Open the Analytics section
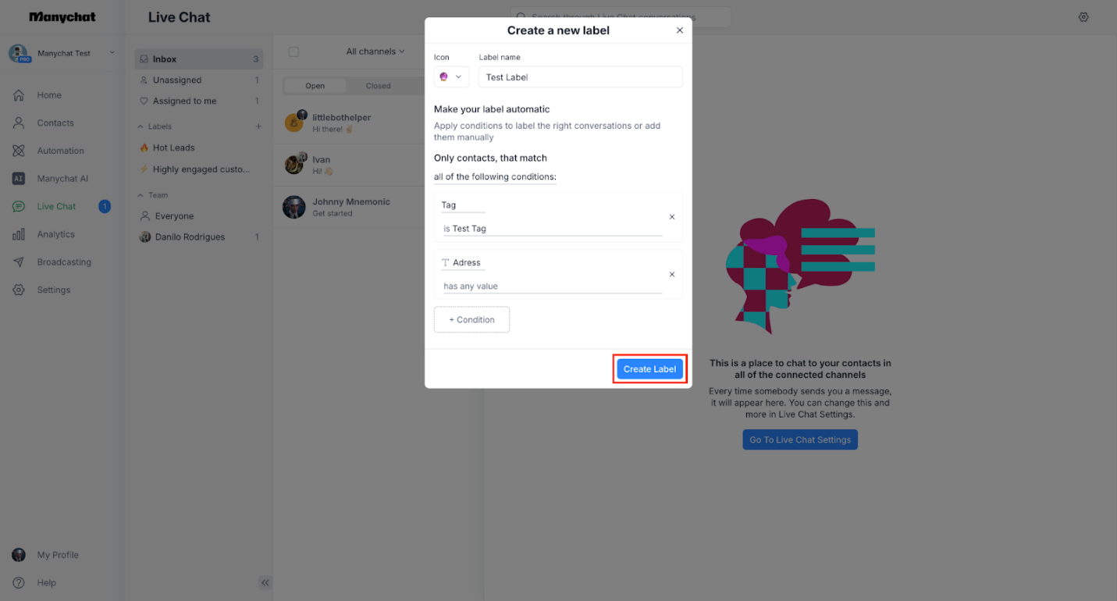Image resolution: width=1117 pixels, height=601 pixels. point(59,233)
